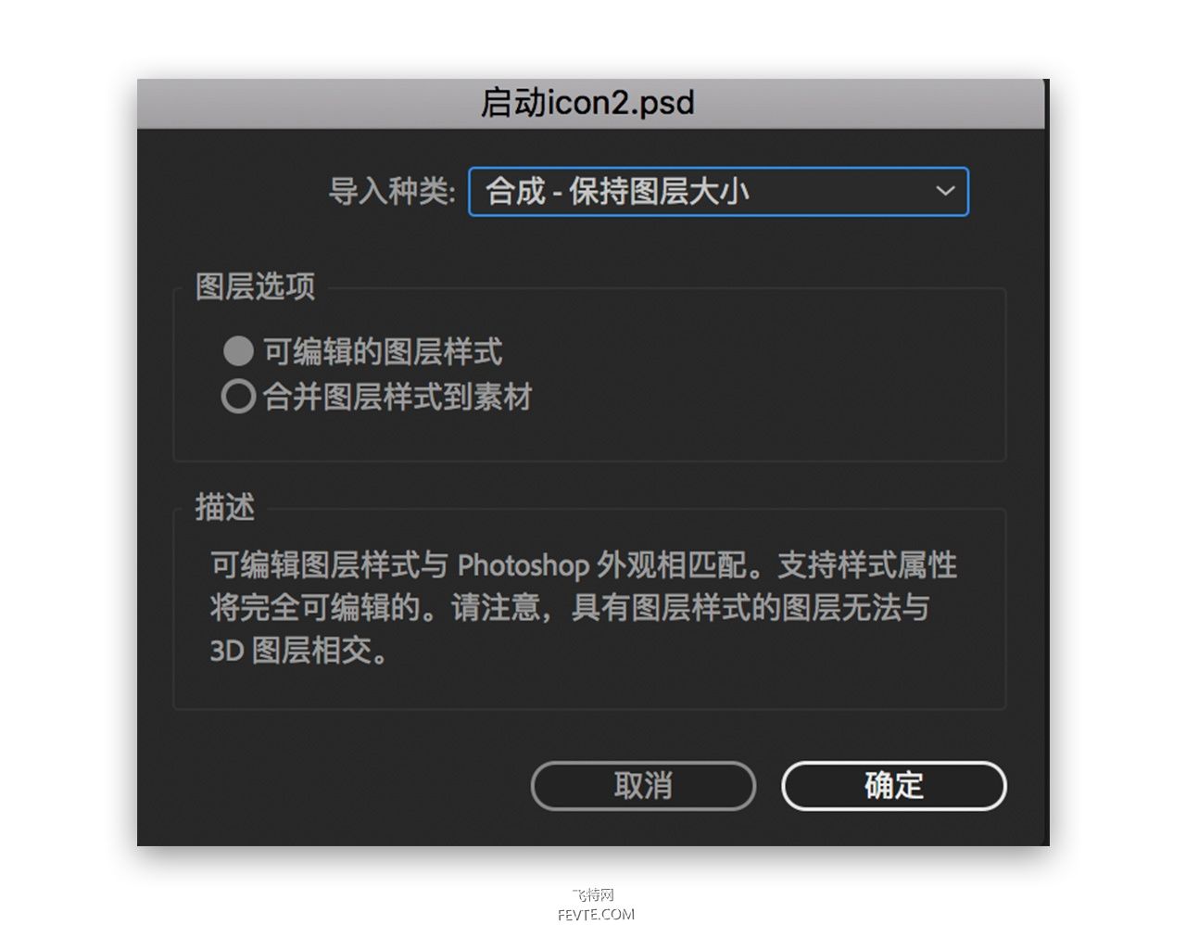
Task: Click the 3D 图层相交 description line
Action: click(299, 651)
